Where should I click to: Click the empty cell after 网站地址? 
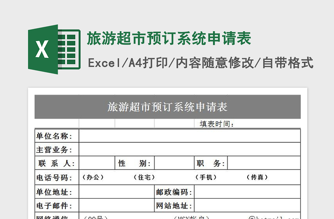(x=247, y=205)
